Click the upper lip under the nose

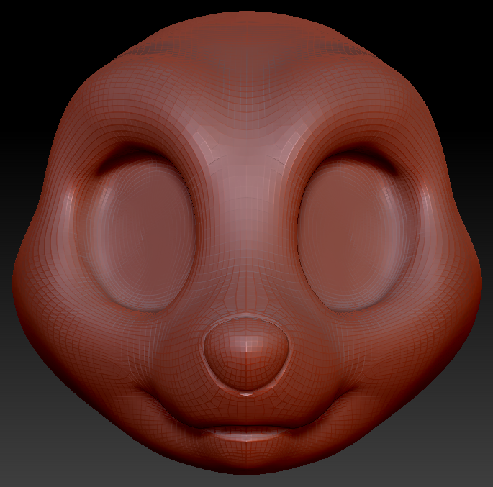tap(247, 411)
